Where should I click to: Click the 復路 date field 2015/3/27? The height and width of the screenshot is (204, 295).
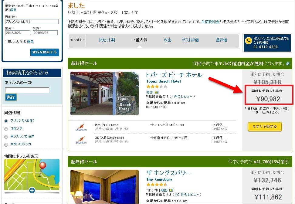[x=45, y=33]
